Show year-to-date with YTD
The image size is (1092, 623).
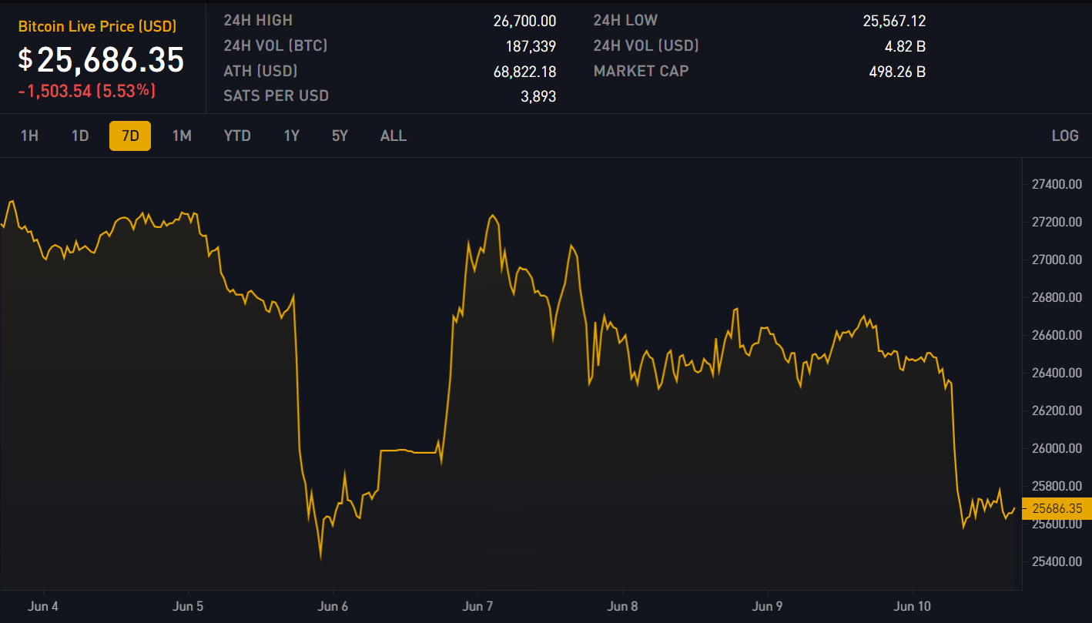pyautogui.click(x=237, y=136)
